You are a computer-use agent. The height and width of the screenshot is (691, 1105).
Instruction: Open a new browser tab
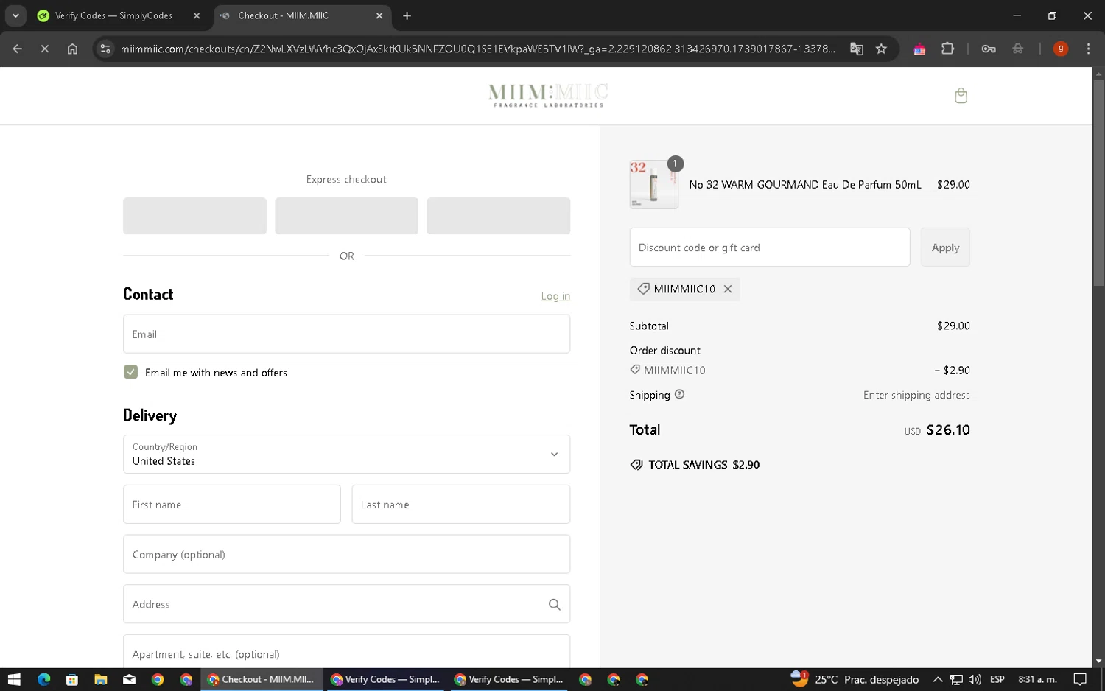click(x=407, y=15)
